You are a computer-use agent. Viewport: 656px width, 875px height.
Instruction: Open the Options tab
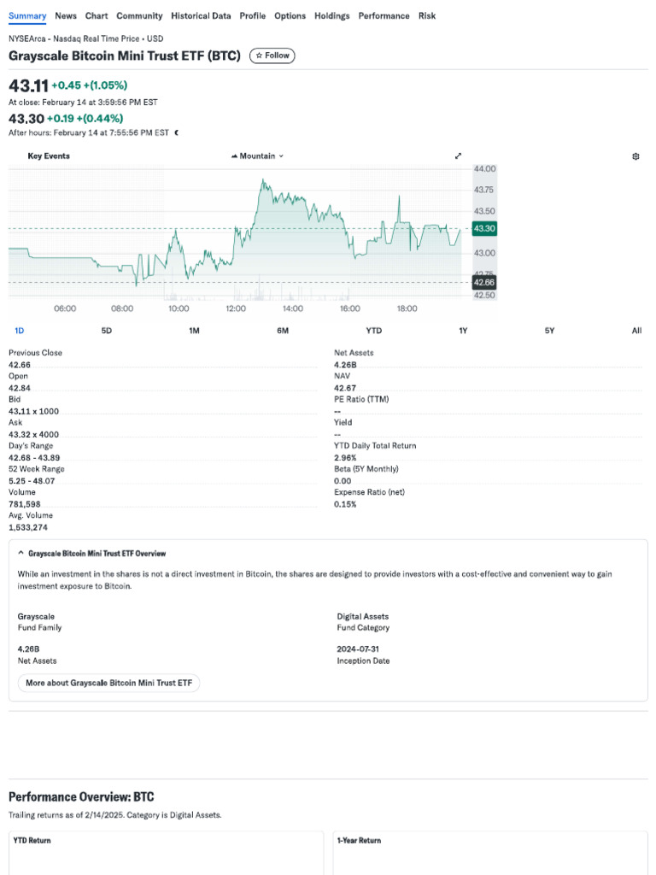click(290, 15)
